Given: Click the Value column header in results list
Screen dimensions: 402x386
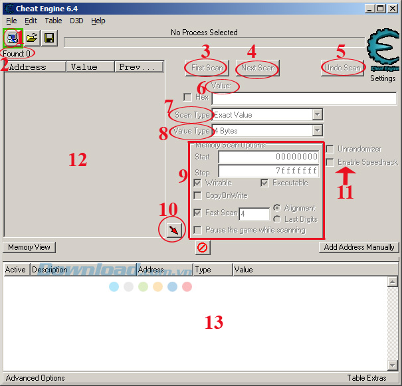Looking at the screenshot, I should coord(90,67).
